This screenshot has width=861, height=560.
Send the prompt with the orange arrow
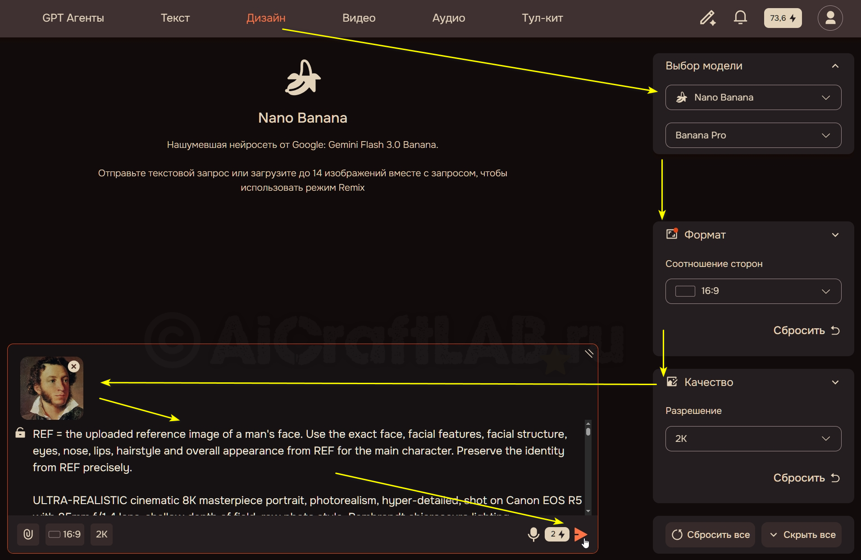(581, 534)
